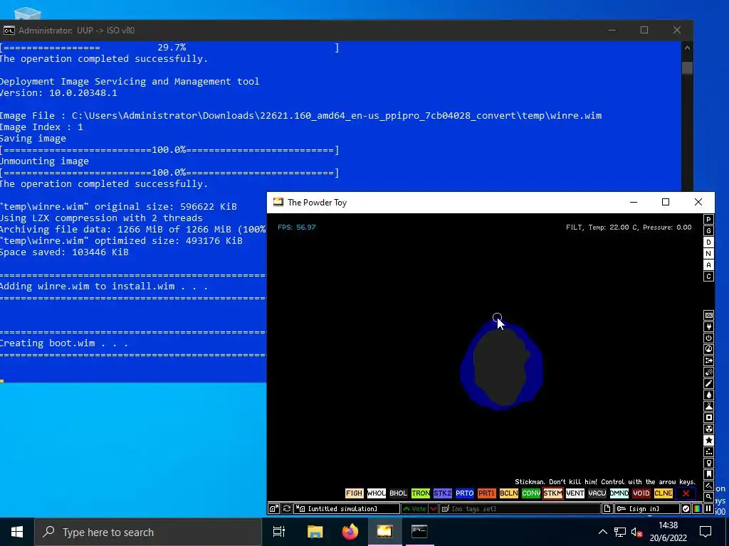The width and height of the screenshot is (729, 546).
Task: Select the PRTI portal in element
Action: (x=487, y=493)
